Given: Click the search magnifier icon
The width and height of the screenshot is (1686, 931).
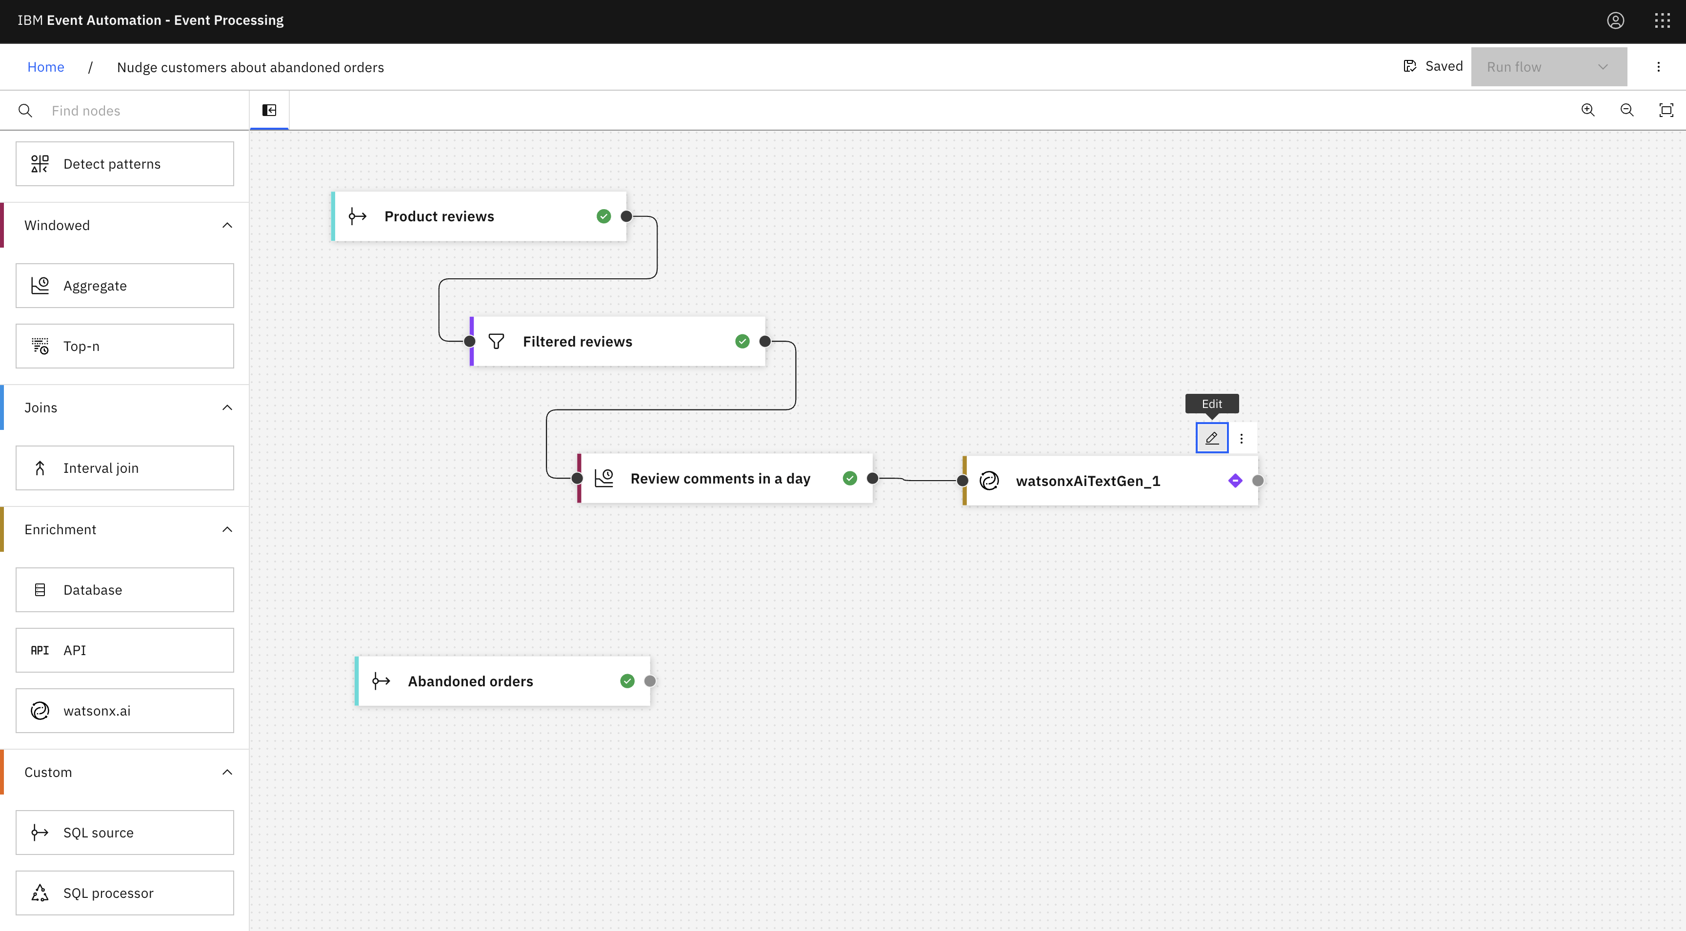Looking at the screenshot, I should (25, 111).
